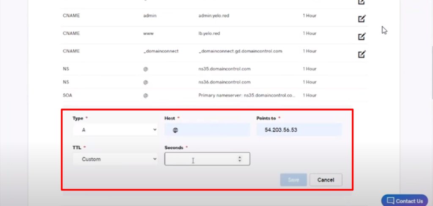This screenshot has height=206, width=433.
Task: Focus the Host input field
Action: (x=207, y=130)
